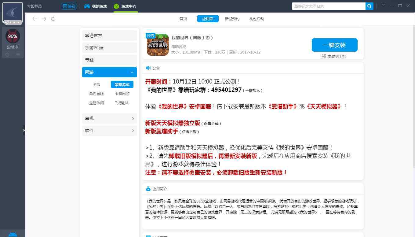Click 立即登录 login link

click(35, 6)
